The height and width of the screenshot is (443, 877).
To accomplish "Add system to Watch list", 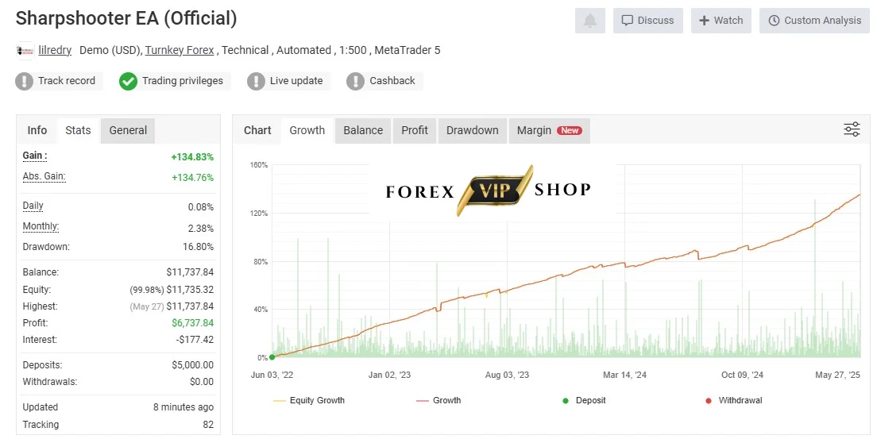I will pos(721,21).
